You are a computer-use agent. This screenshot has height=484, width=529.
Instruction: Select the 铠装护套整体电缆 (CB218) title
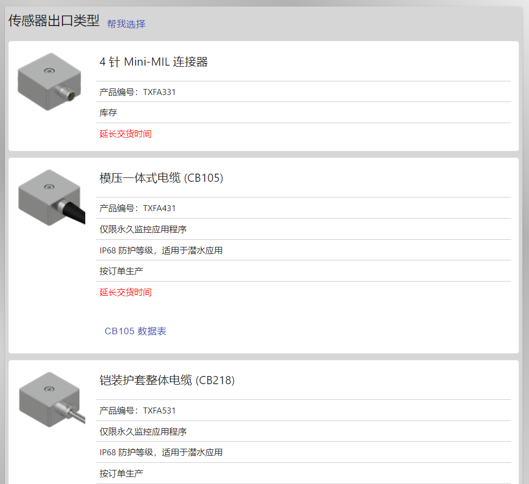tap(167, 380)
